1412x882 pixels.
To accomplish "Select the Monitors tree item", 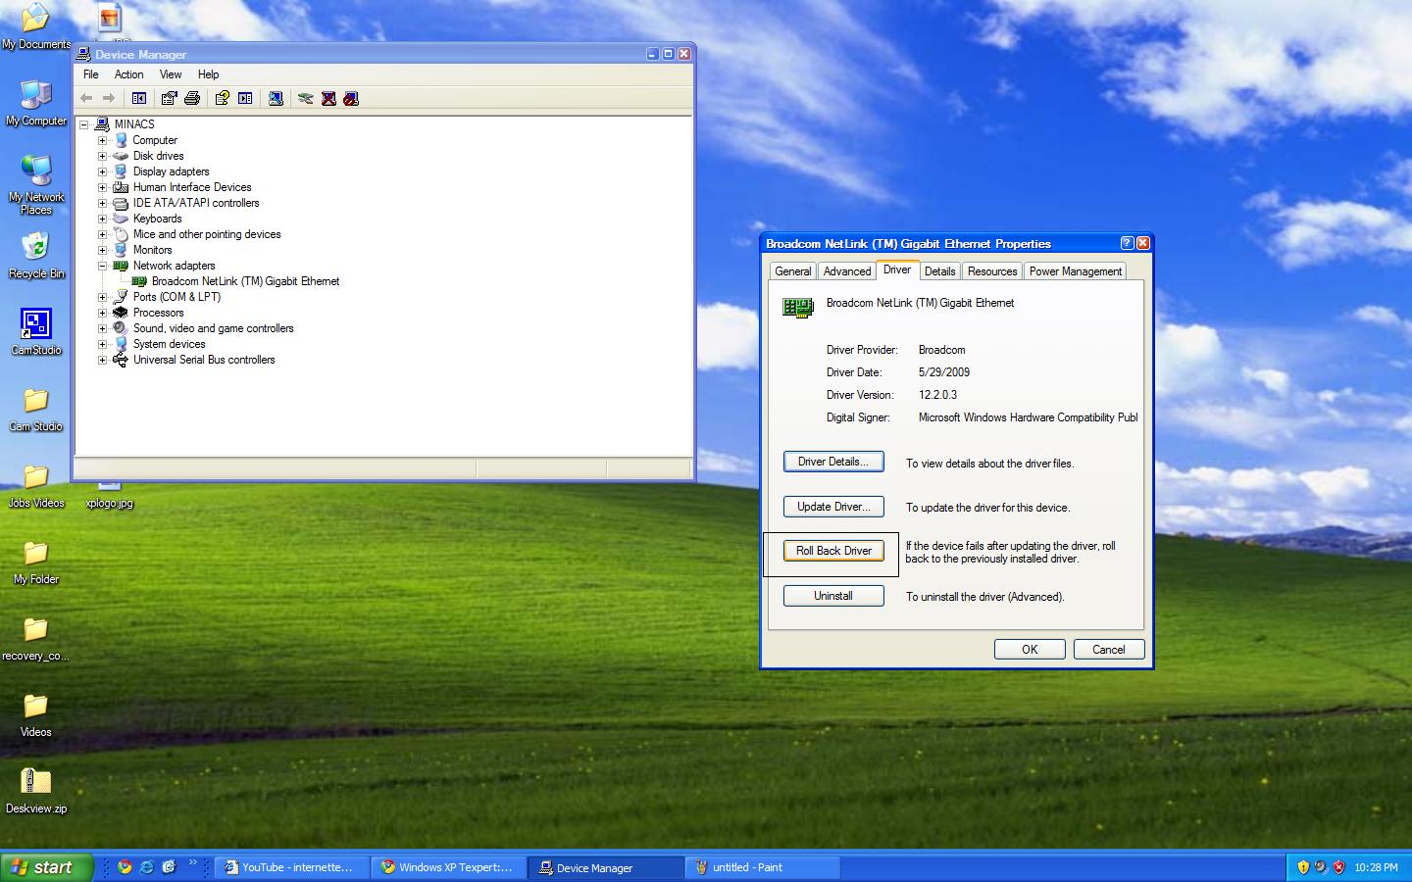I will point(152,250).
